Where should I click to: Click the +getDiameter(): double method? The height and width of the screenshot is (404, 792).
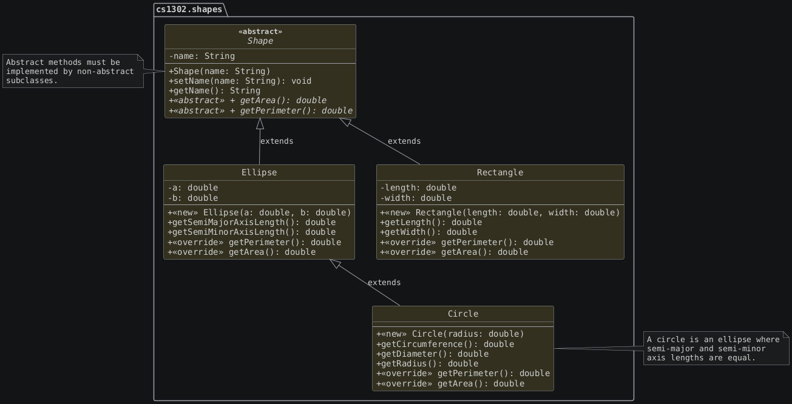coord(432,354)
